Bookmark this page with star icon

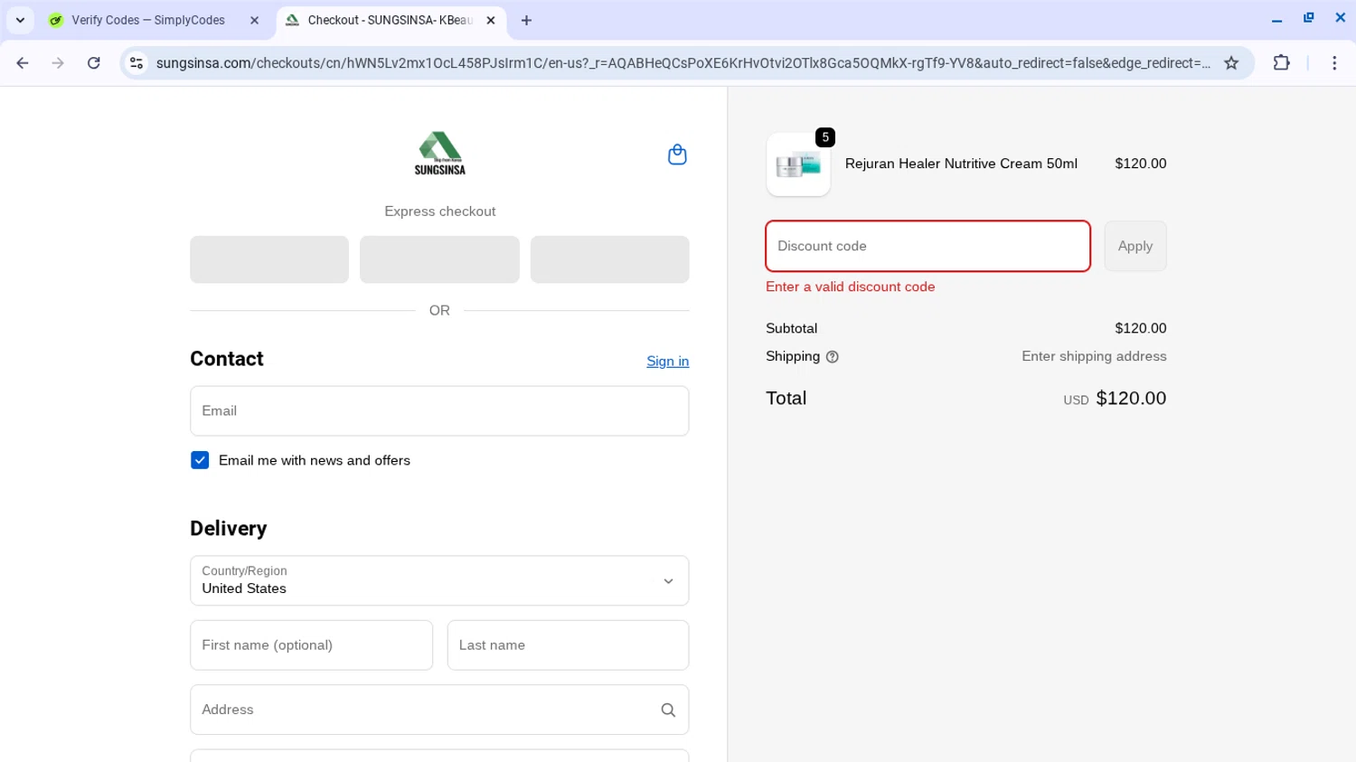(1231, 62)
